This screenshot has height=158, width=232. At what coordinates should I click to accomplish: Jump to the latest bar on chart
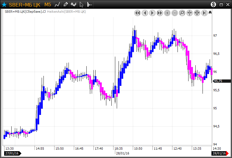pos(204,13)
